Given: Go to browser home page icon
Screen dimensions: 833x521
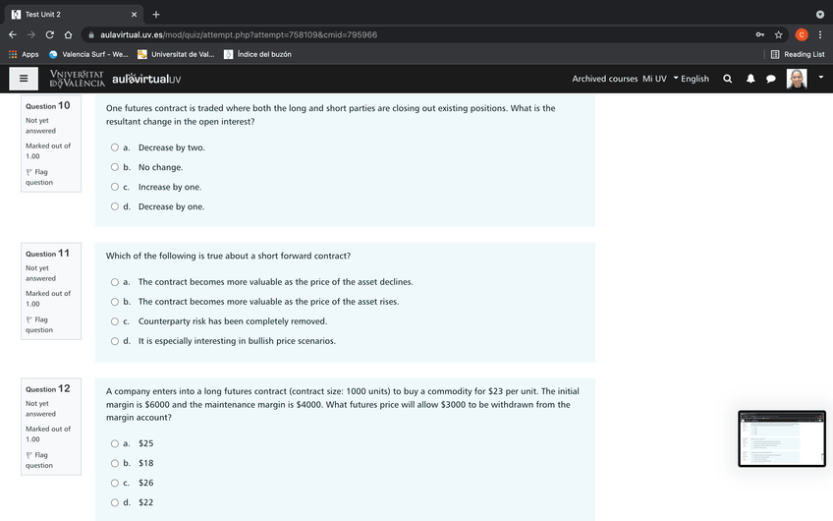Looking at the screenshot, I should (68, 34).
